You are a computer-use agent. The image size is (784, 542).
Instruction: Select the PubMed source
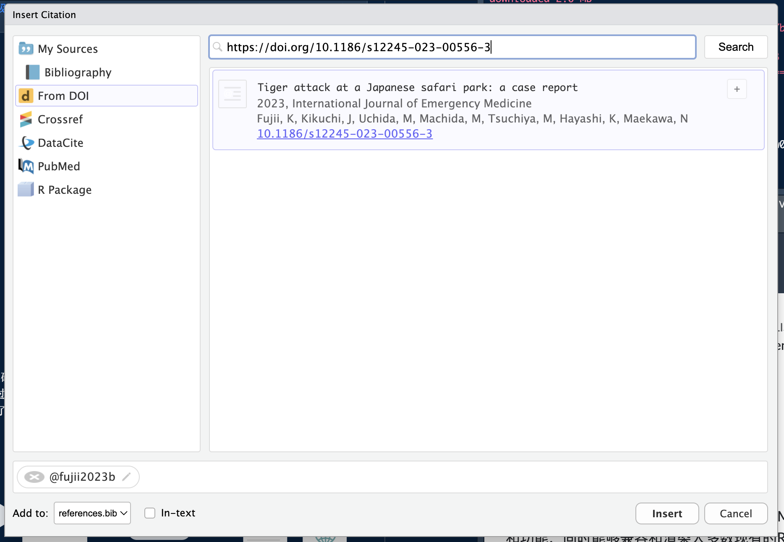click(x=59, y=166)
